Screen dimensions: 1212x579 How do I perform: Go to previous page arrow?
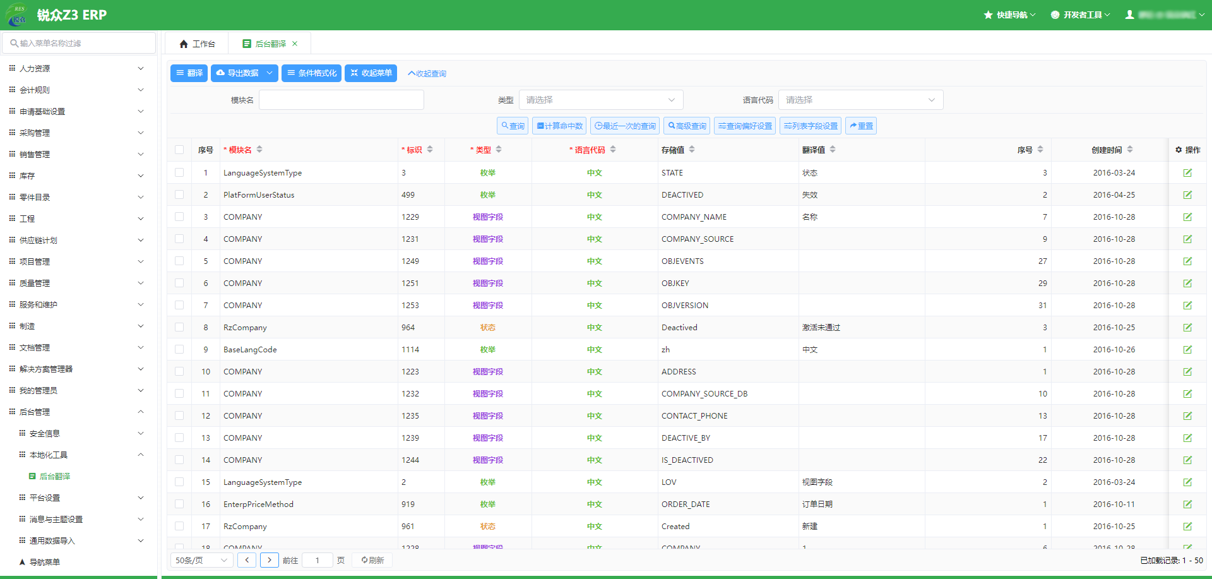[247, 560]
